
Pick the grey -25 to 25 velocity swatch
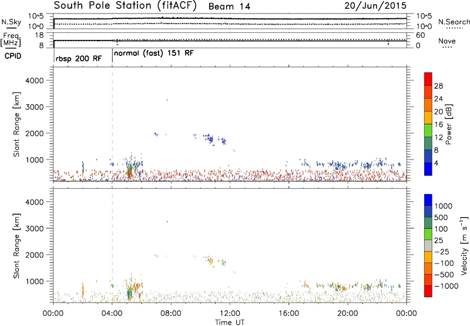pos(428,246)
